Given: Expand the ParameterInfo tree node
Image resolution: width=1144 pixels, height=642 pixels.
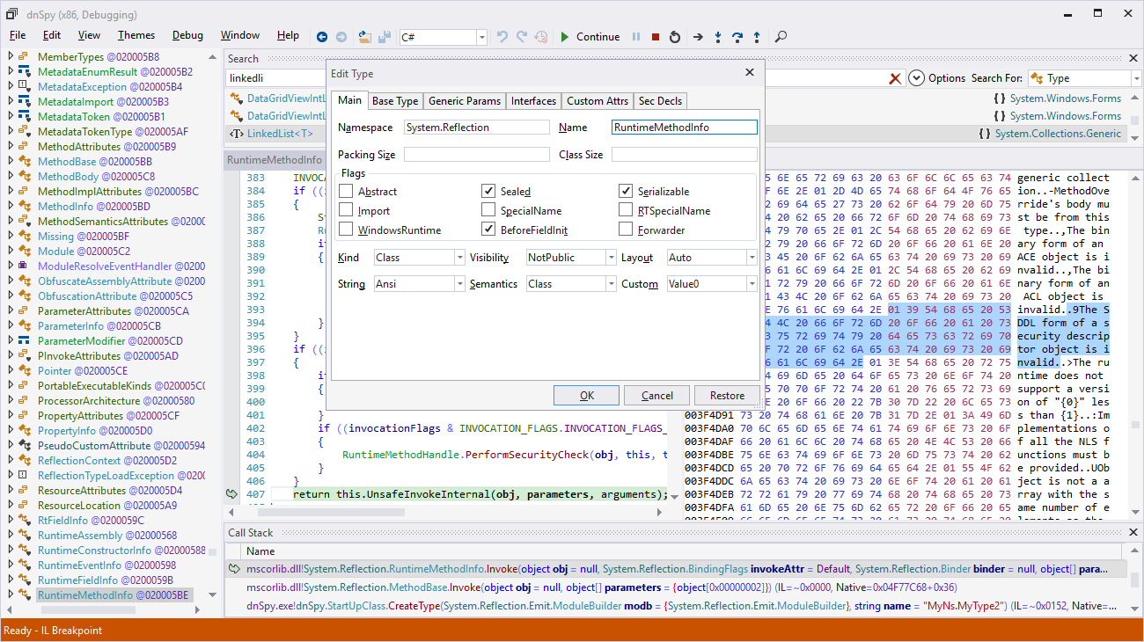Looking at the screenshot, I should 11,326.
